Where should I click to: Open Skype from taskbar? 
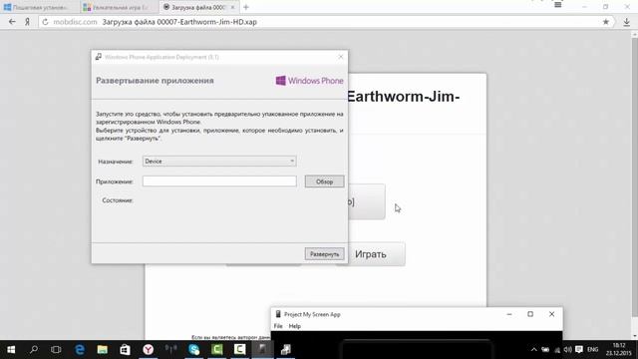[x=194, y=350]
